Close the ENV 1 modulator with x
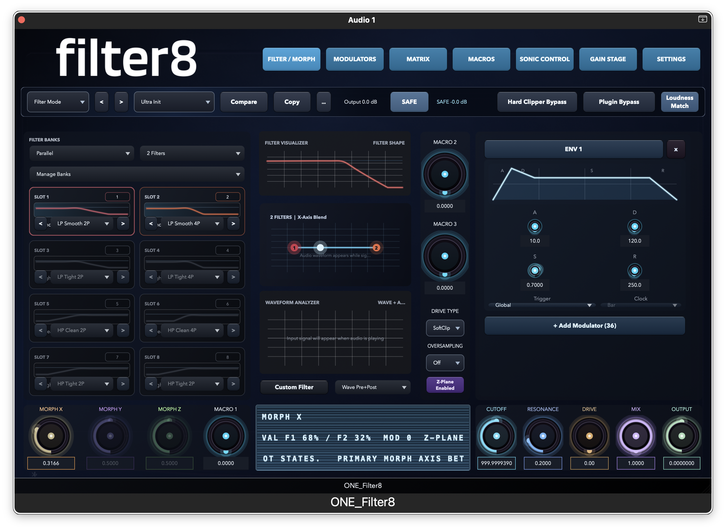Viewport: 726px width, 530px height. (675, 149)
